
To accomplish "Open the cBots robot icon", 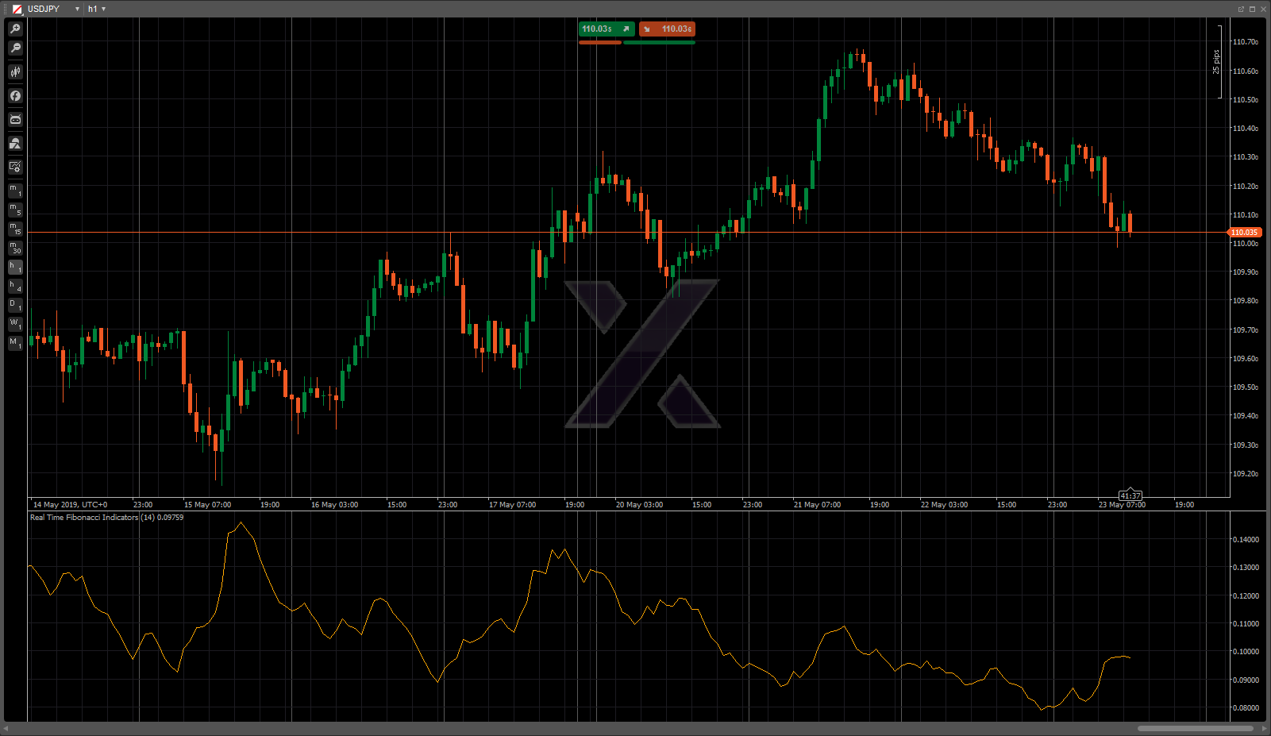I will tap(15, 120).
